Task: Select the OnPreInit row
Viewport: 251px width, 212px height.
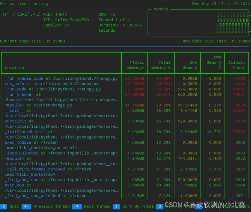Action: (125, 124)
